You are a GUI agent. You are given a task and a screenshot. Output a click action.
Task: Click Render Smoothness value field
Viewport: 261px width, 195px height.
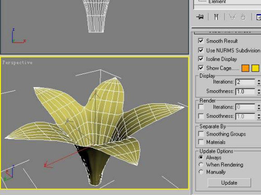point(245,116)
